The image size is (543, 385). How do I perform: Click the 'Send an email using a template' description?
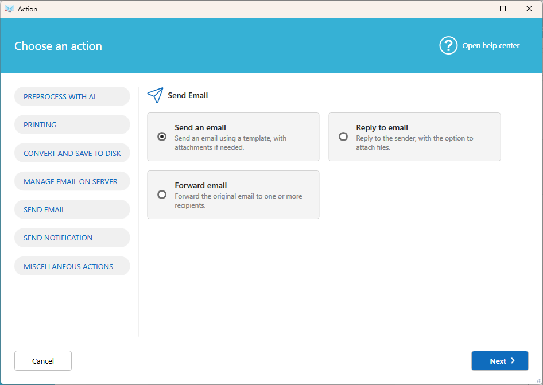[x=230, y=143]
